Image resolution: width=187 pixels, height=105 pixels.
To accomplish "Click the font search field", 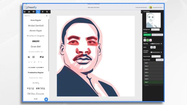I will tap(36, 15).
